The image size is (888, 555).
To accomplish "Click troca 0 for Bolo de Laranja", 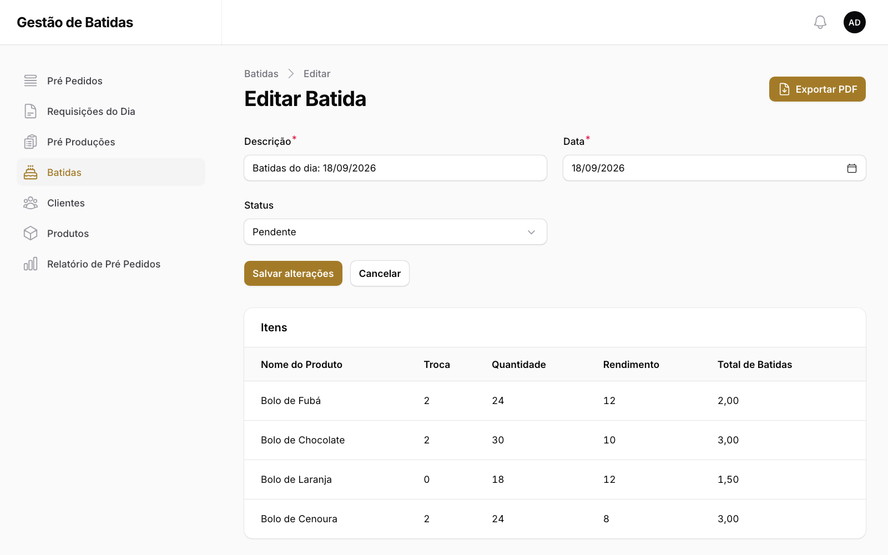I will (427, 480).
